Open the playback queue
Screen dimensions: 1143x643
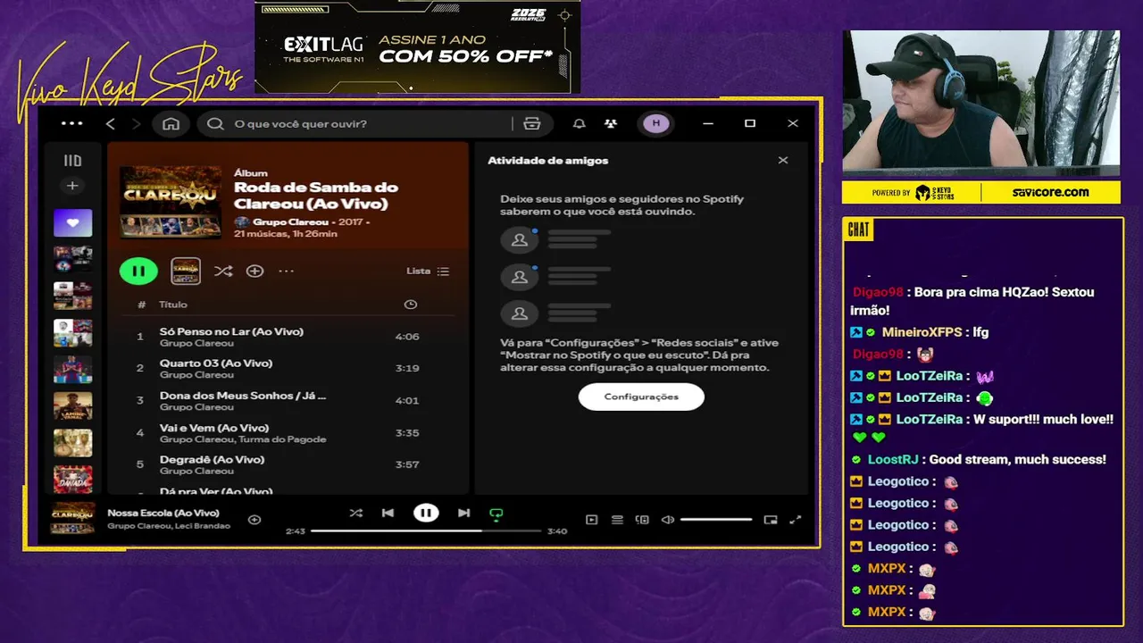coord(617,519)
